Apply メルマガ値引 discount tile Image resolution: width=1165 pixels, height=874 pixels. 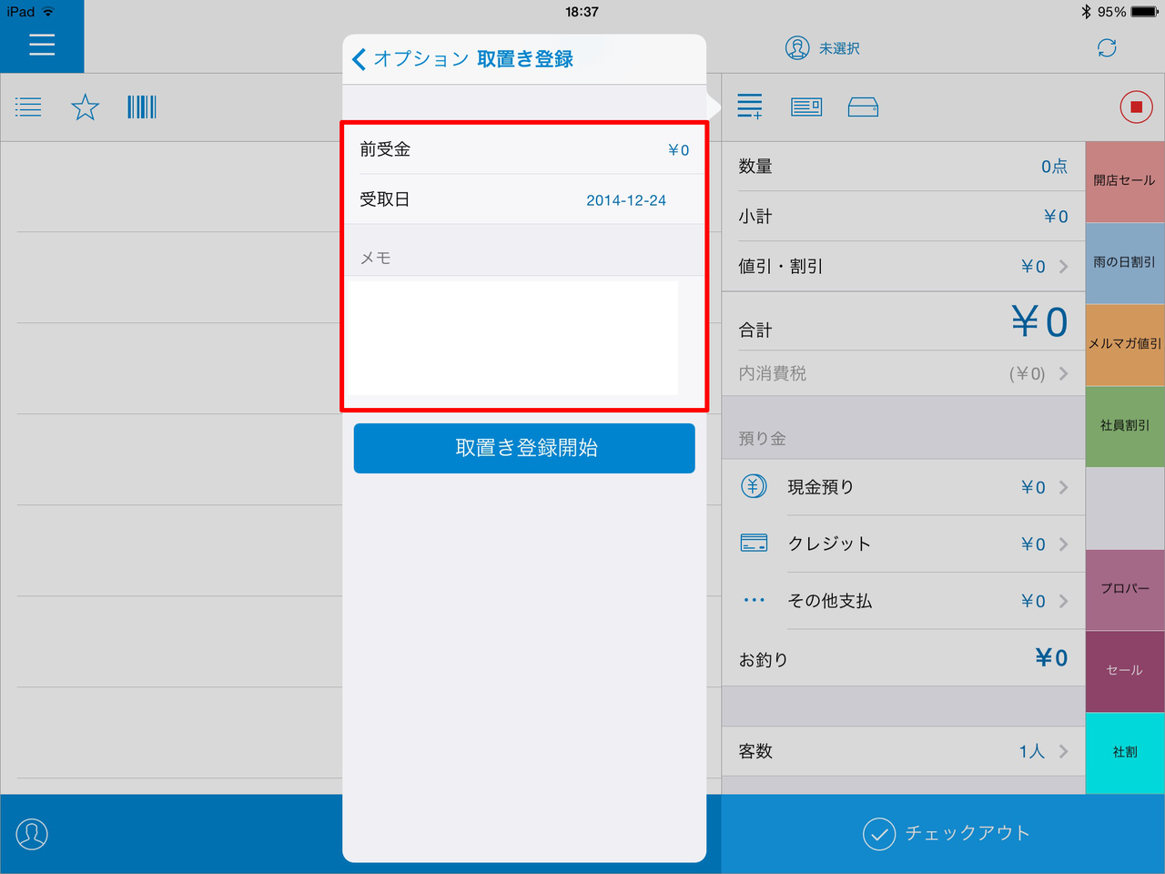tap(1125, 344)
